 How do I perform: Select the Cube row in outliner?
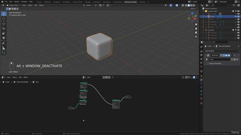(220, 16)
